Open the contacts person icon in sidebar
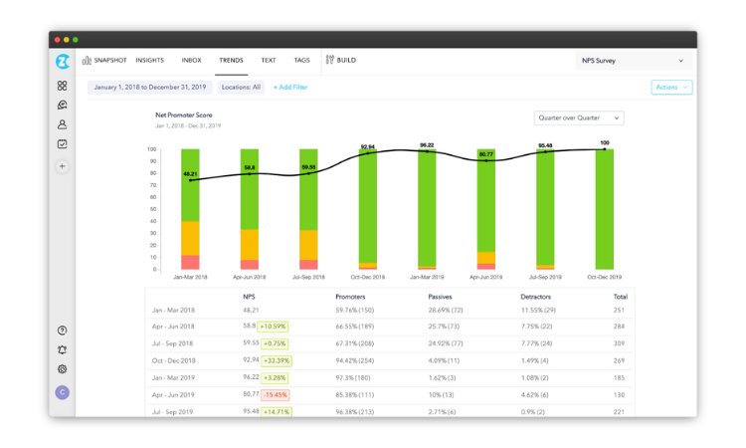746x448 pixels. tap(63, 124)
